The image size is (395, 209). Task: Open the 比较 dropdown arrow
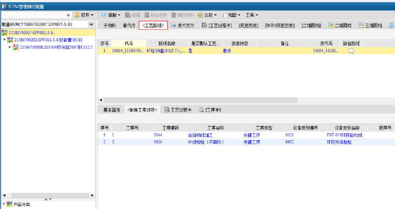pos(215,15)
